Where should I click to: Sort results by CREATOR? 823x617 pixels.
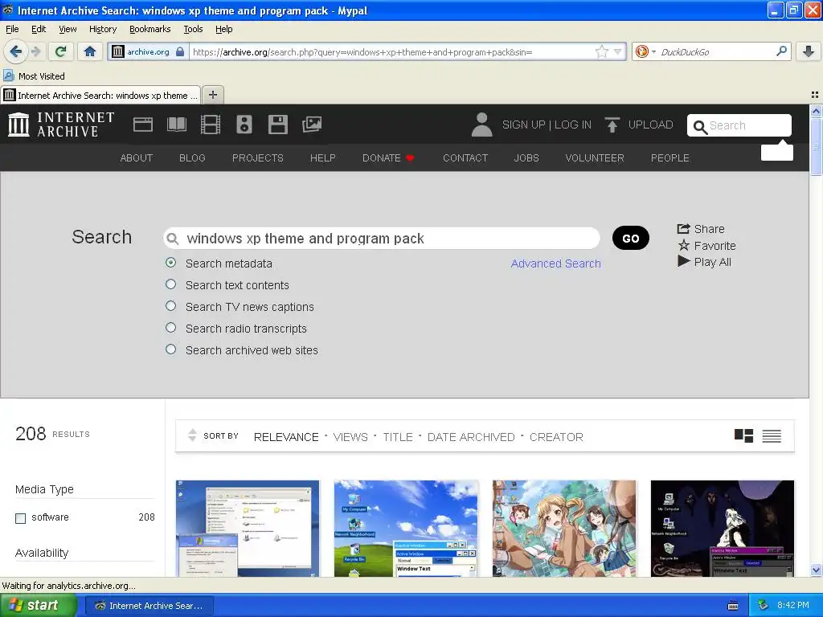pos(556,437)
